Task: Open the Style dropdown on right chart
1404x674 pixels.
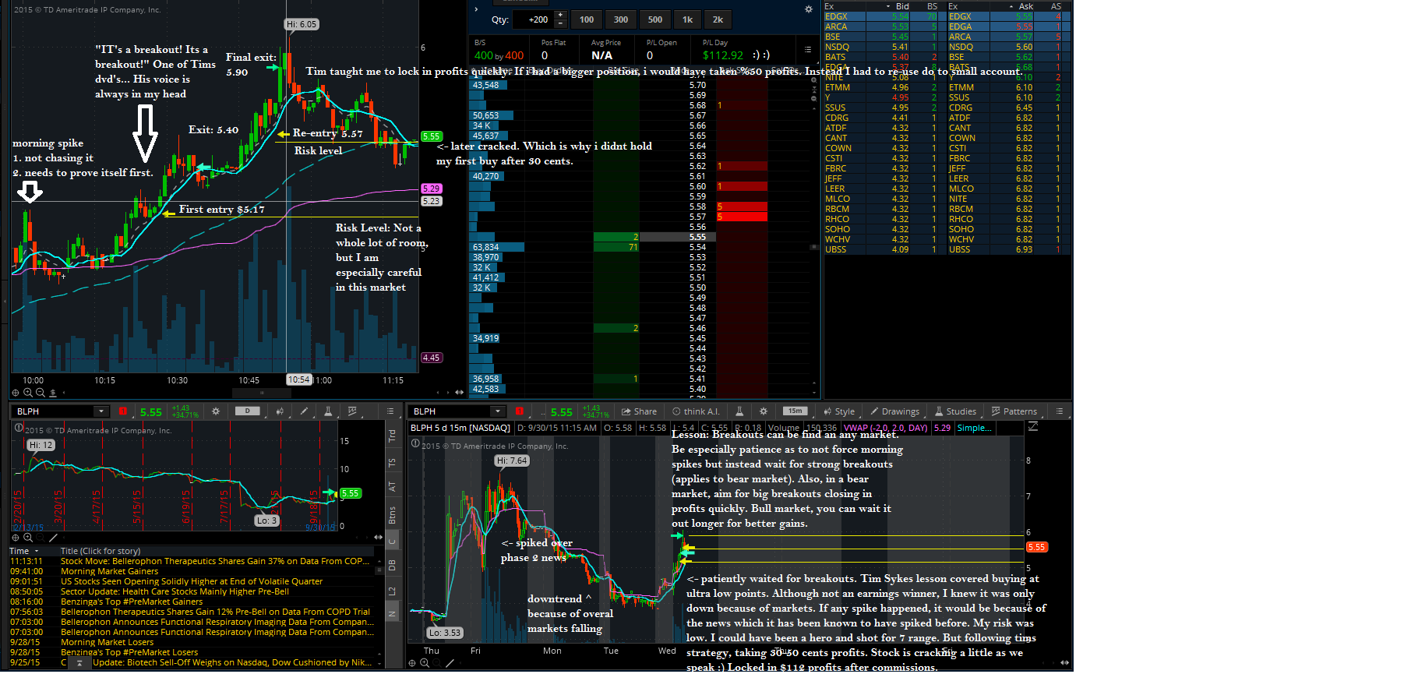Action: 839,411
